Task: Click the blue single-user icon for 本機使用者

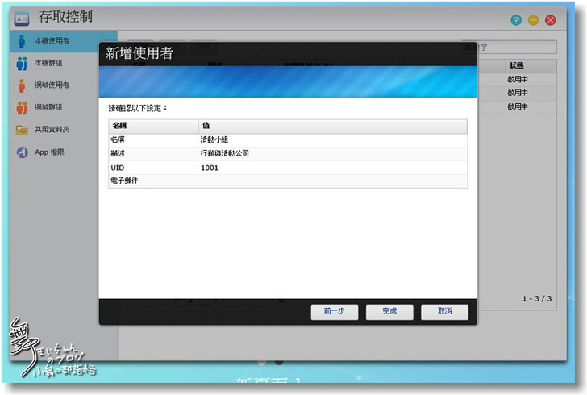Action: click(22, 41)
